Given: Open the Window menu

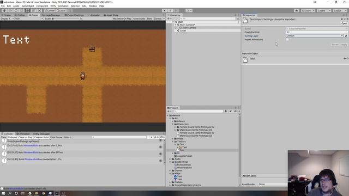Looking at the screenshot, I should click(93, 6).
